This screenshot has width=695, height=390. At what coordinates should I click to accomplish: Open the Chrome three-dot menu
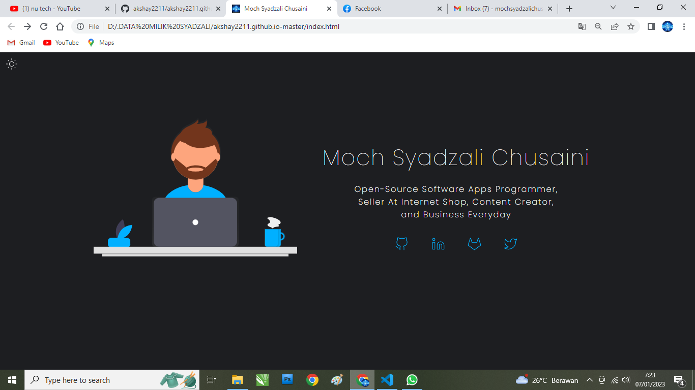pos(684,26)
